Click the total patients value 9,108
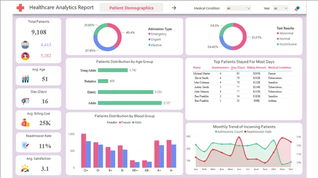 pos(39,32)
